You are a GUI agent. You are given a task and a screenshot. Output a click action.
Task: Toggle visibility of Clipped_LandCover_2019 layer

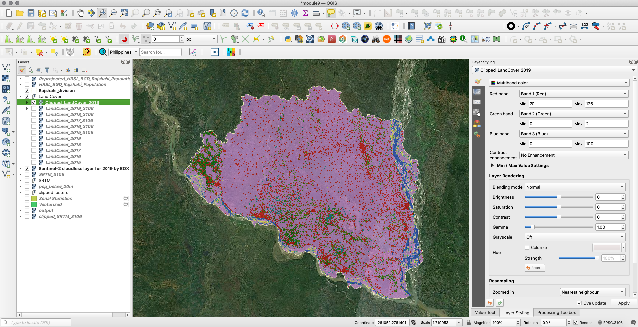[x=34, y=102]
